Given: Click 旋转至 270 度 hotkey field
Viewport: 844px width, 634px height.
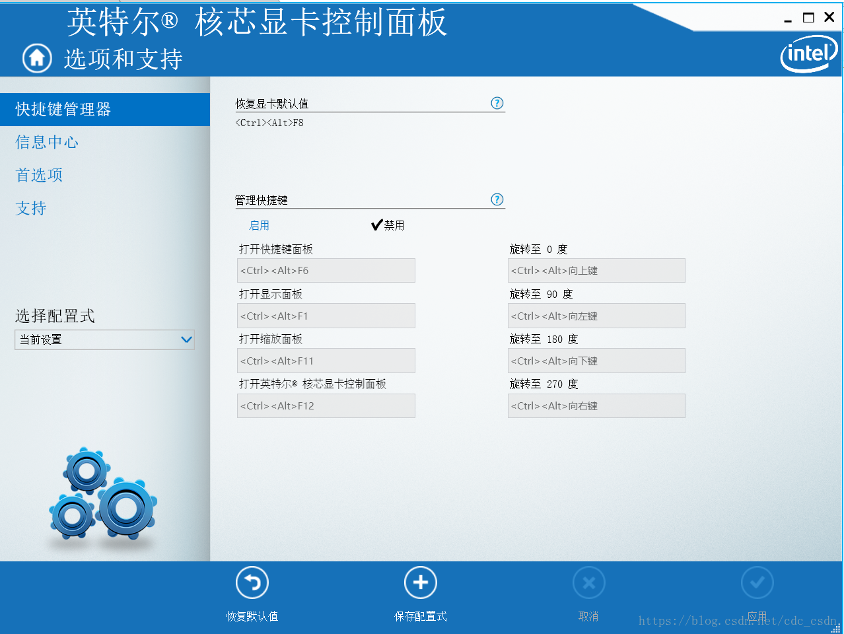Looking at the screenshot, I should [596, 405].
